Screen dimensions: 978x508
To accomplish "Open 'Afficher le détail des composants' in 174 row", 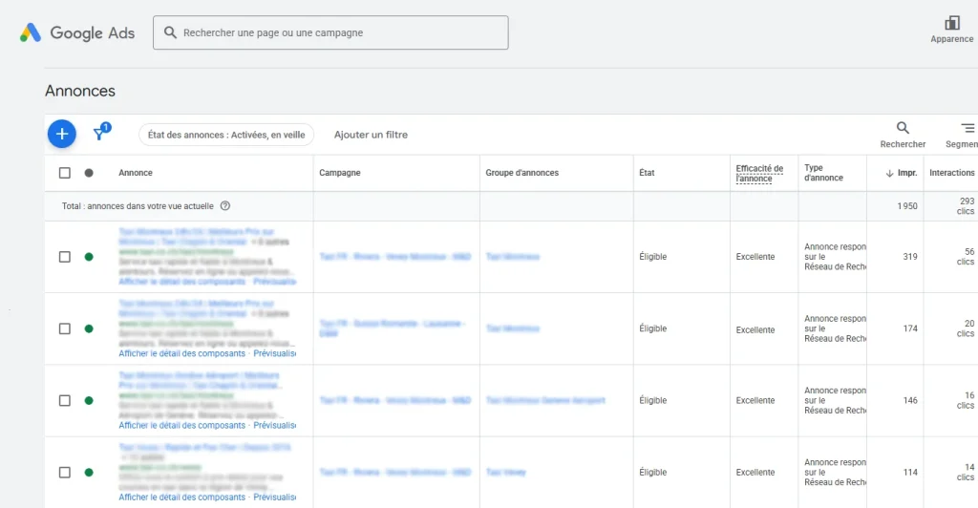I will (x=182, y=353).
